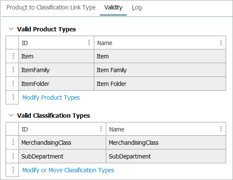
Task: Select the Item Family name cell
Action: tap(160, 70)
